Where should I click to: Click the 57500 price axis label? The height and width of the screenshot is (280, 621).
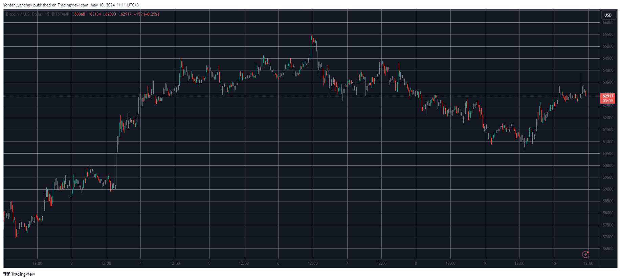[608, 225]
